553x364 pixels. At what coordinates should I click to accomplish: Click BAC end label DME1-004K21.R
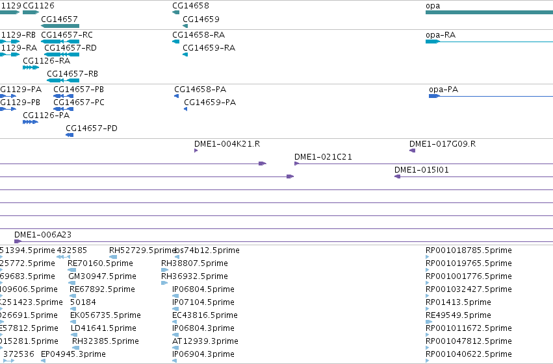point(227,144)
